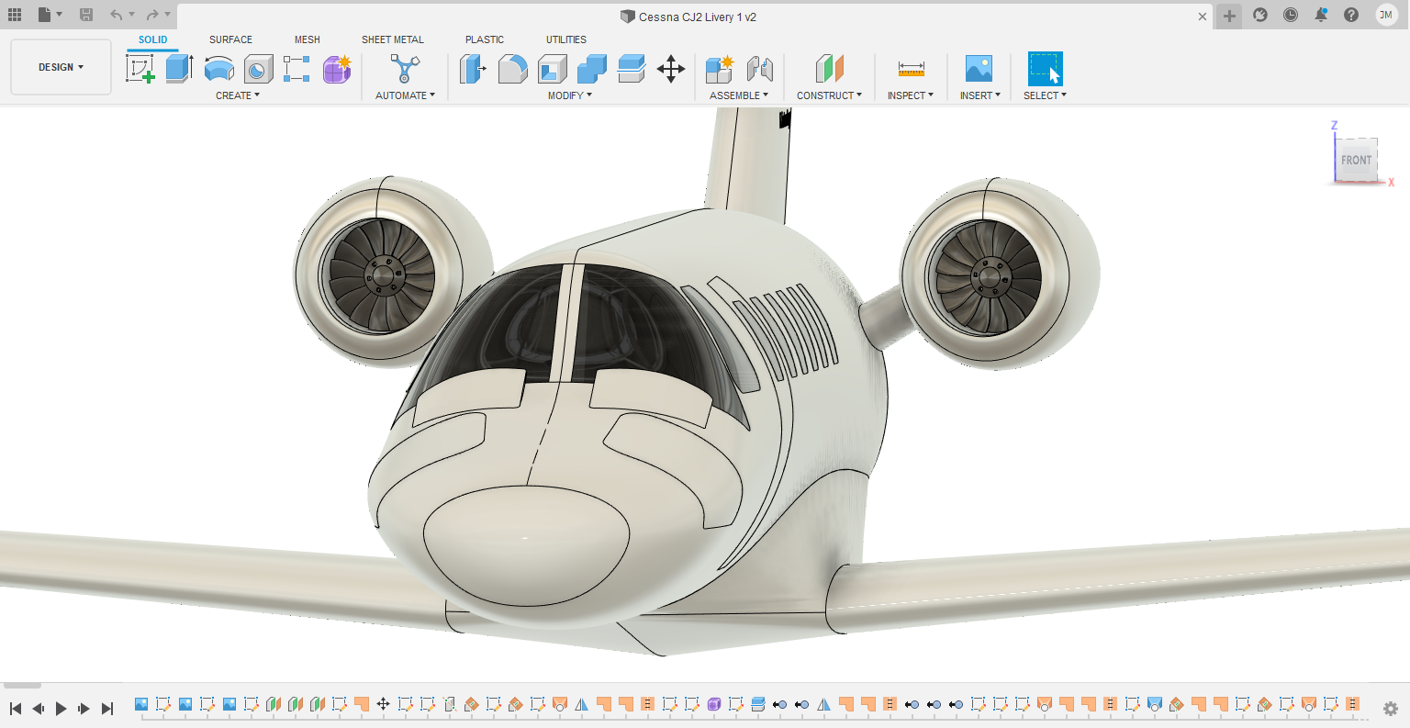The image size is (1410, 728).
Task: Open the Help question mark menu
Action: pyautogui.click(x=1351, y=15)
